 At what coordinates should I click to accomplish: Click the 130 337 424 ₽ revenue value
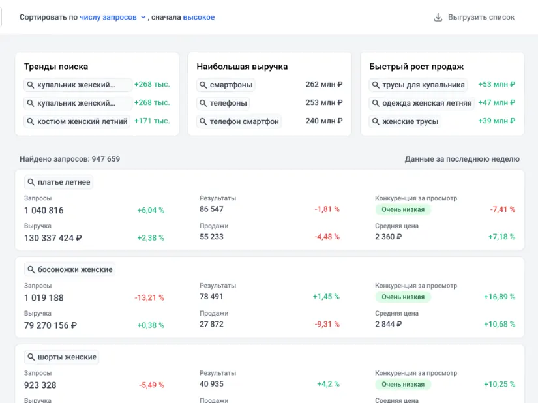point(53,238)
